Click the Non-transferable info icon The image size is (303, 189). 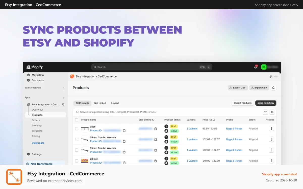pyautogui.click(x=28, y=164)
